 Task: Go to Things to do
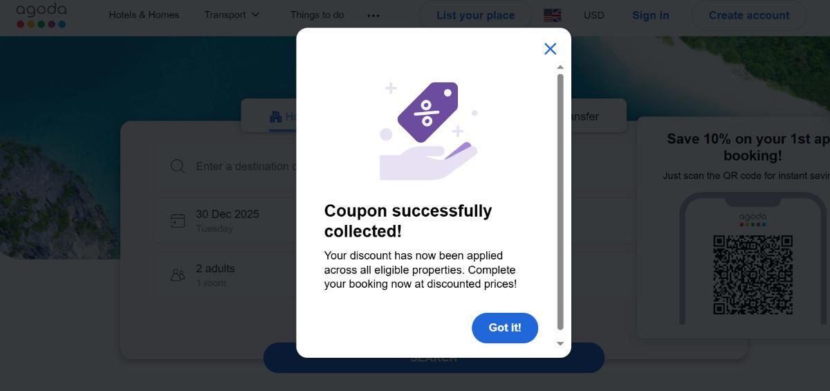(x=317, y=15)
